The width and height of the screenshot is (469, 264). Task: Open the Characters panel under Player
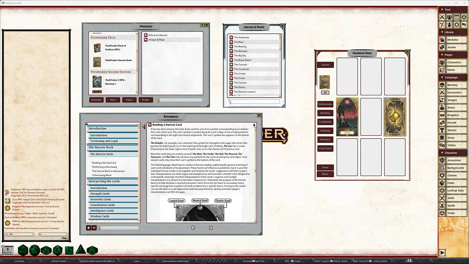454,62
